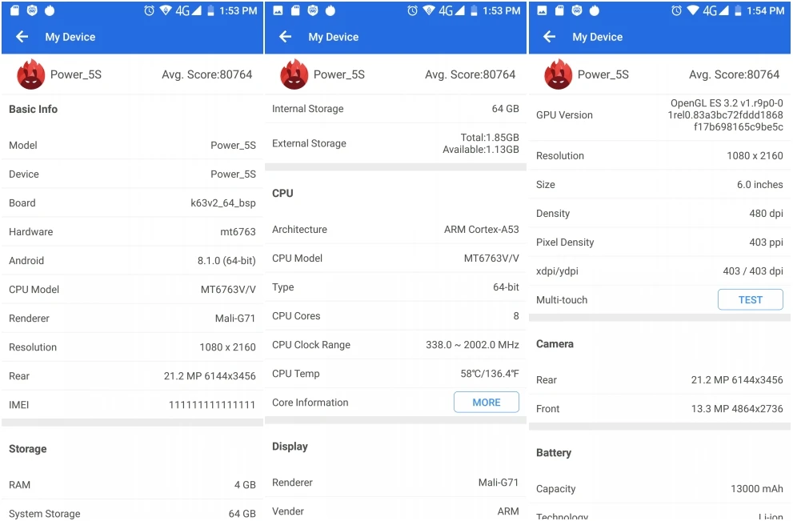Select the Architecture ARM Cortex-A53 row

395,229
